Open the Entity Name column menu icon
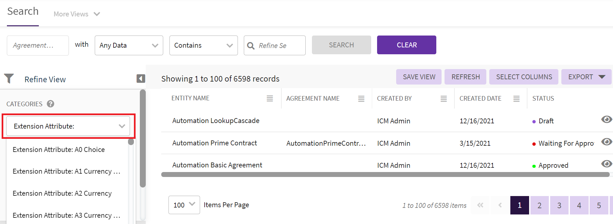 click(x=270, y=98)
